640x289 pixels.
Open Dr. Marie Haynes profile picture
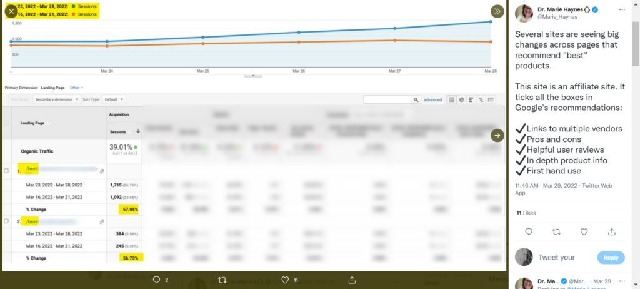524,14
